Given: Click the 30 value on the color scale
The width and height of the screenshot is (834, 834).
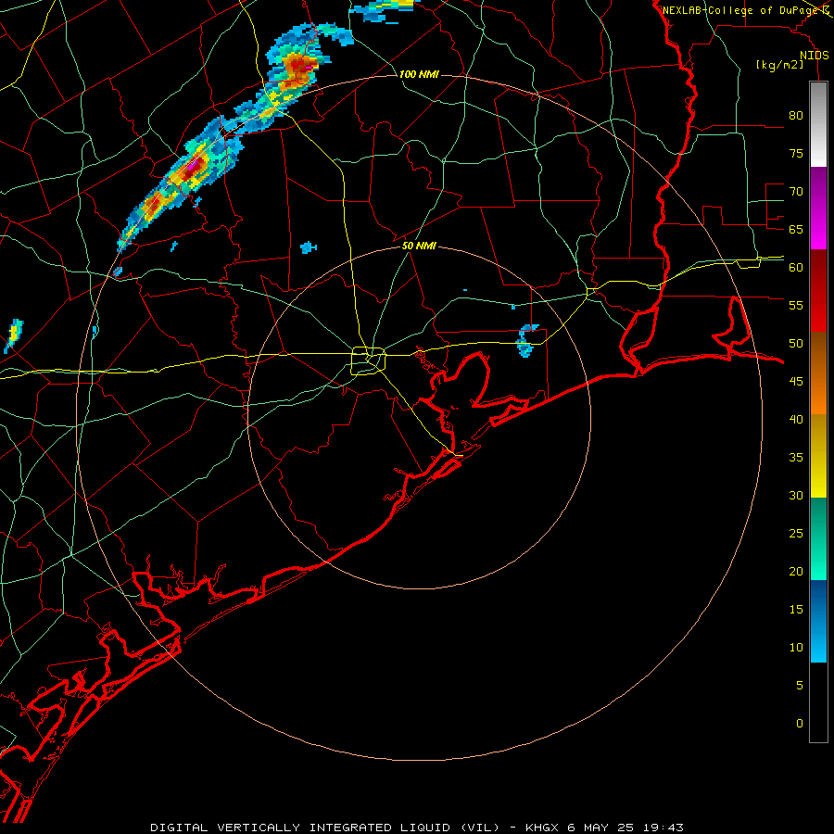Looking at the screenshot, I should coord(796,495).
